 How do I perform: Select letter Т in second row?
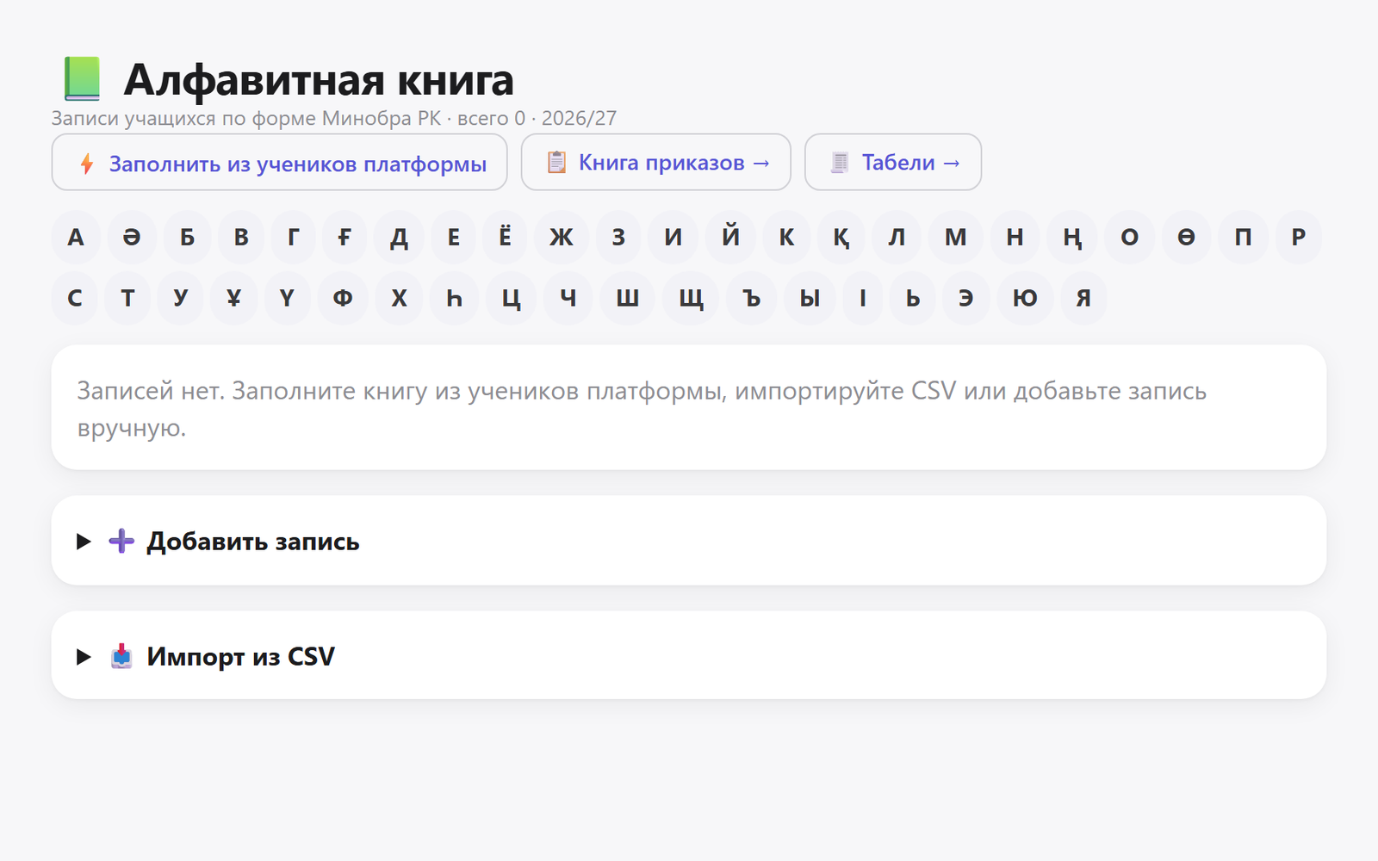tap(127, 298)
